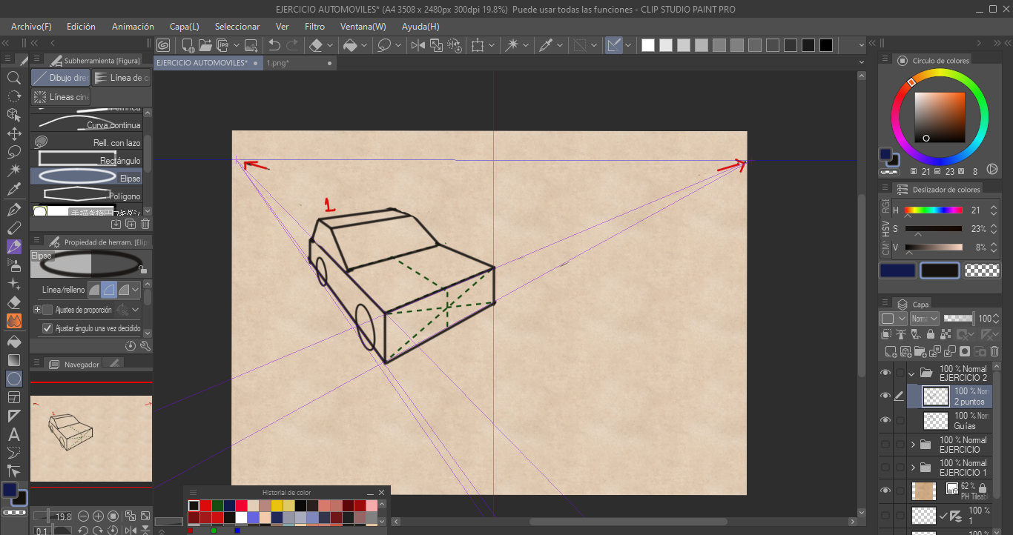Click the Undo arrow in the command bar

274,45
